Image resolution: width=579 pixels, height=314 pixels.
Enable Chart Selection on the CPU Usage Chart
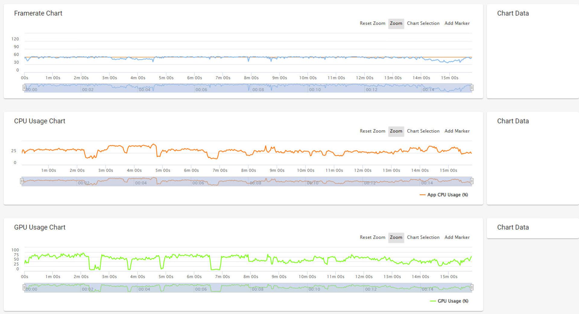(x=423, y=131)
